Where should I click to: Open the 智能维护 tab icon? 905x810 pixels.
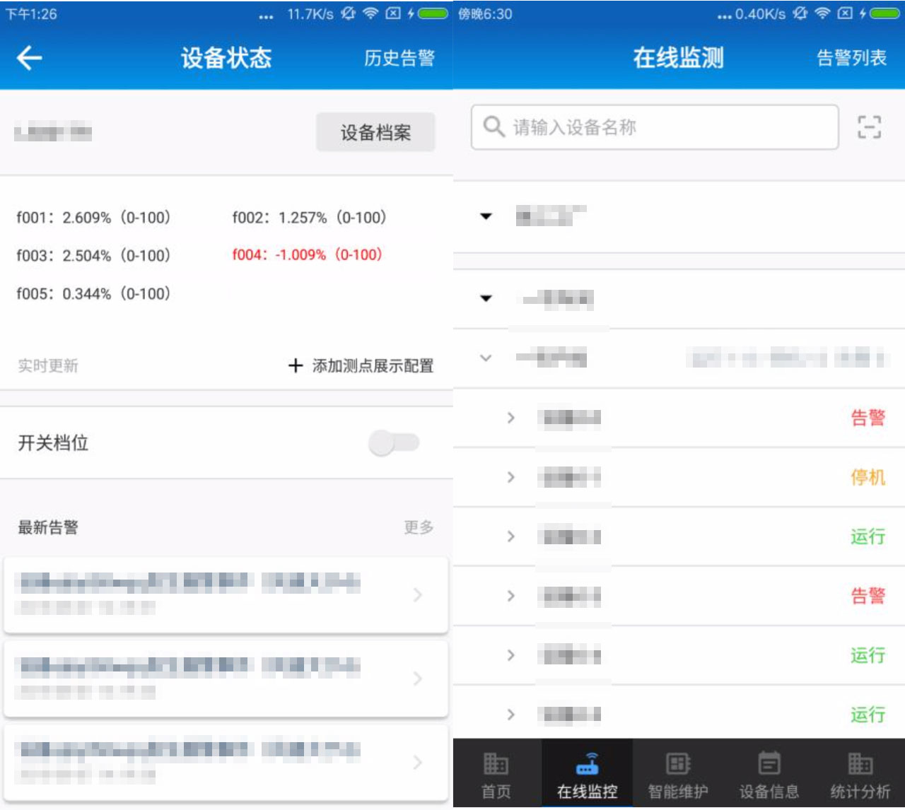(678, 765)
